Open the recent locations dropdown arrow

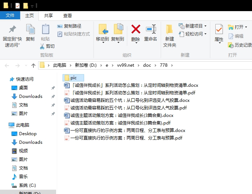[x=26, y=65]
